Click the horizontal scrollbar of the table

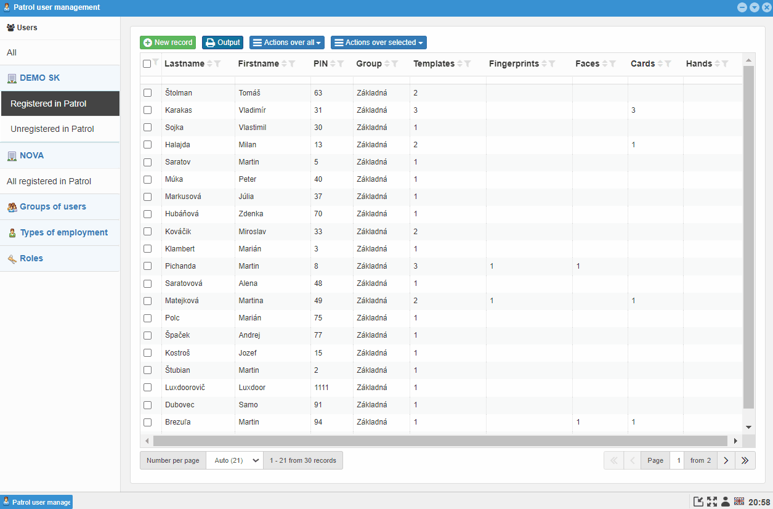point(440,441)
